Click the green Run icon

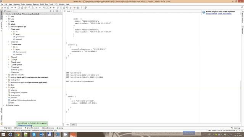(x=51, y=8)
